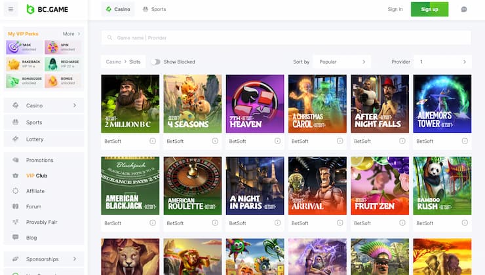Click info icon for A Night in Paris
The height and width of the screenshot is (275, 485).
pos(277,223)
